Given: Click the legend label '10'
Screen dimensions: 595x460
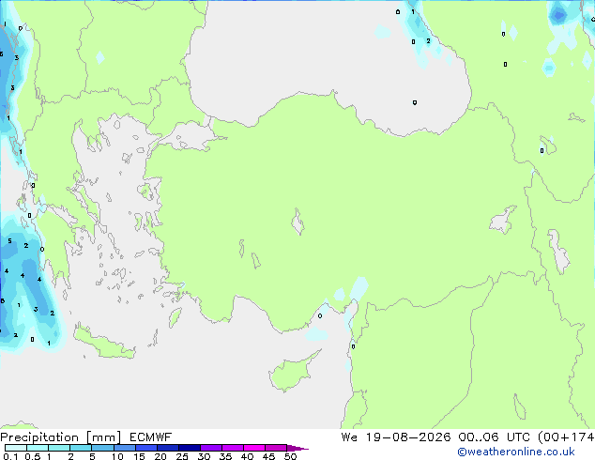Looking at the screenshot, I should coord(117,456).
